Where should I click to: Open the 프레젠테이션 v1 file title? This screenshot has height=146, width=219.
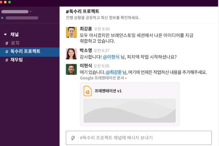click(x=108, y=91)
